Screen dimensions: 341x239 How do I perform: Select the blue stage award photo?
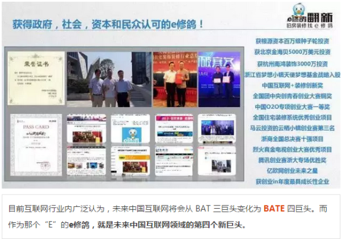pyautogui.click(x=219, y=79)
